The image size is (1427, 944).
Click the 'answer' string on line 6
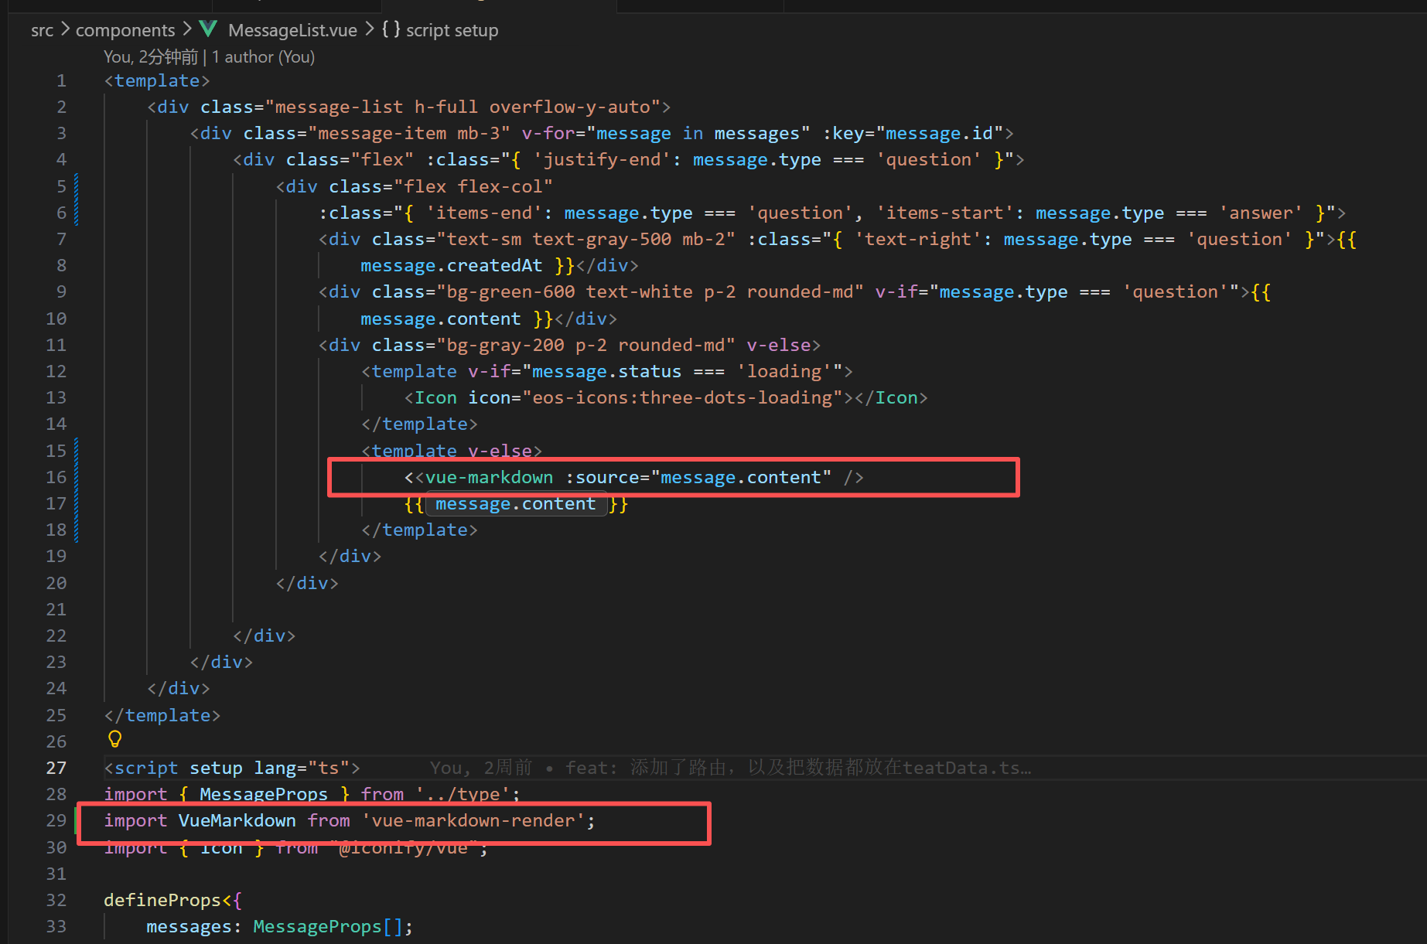[x=1261, y=213]
